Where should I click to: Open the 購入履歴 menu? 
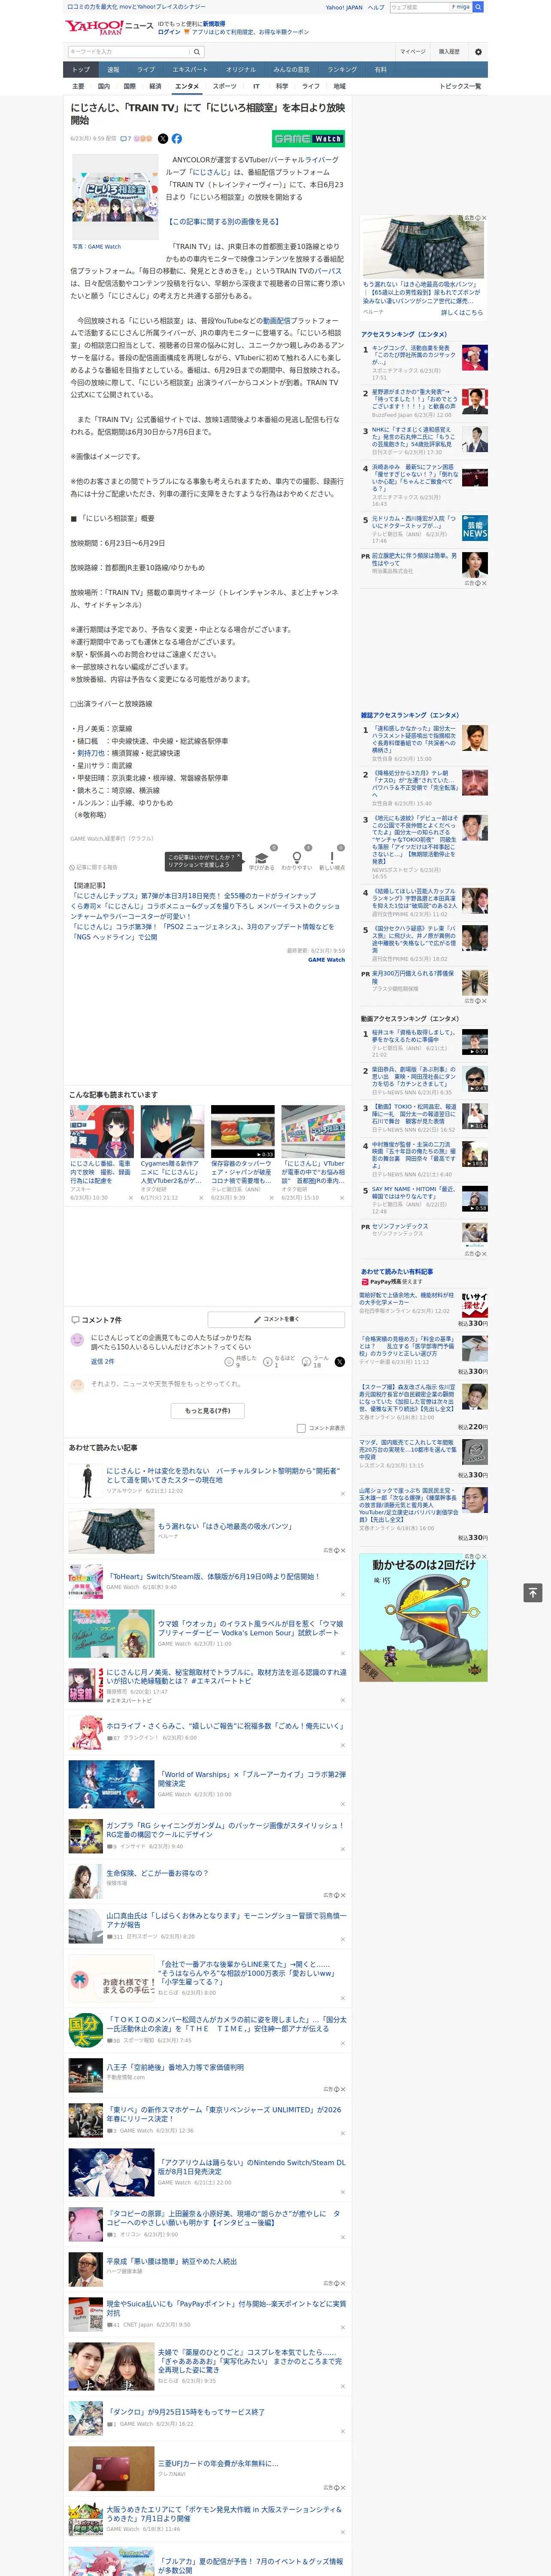click(x=449, y=52)
